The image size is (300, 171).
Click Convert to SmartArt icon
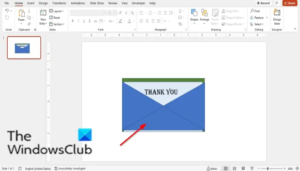(180, 24)
